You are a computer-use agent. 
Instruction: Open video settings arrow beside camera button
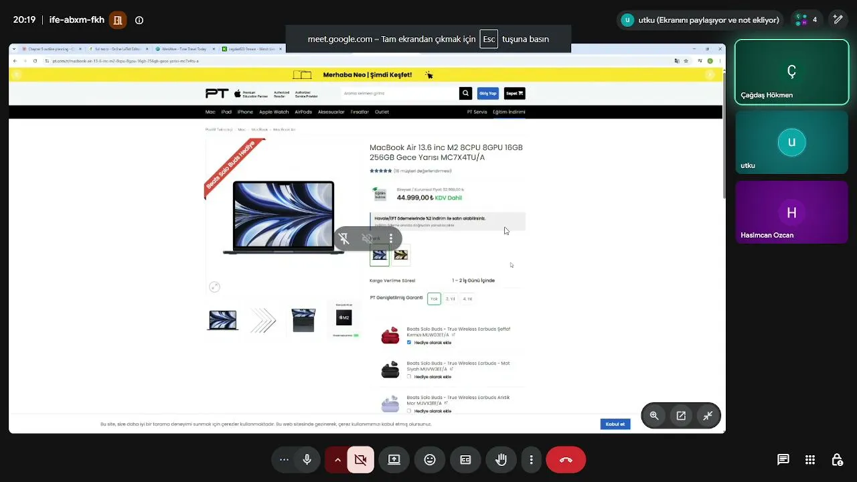coord(337,460)
